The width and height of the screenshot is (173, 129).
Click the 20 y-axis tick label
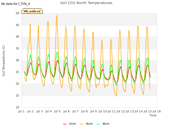point(17,84)
